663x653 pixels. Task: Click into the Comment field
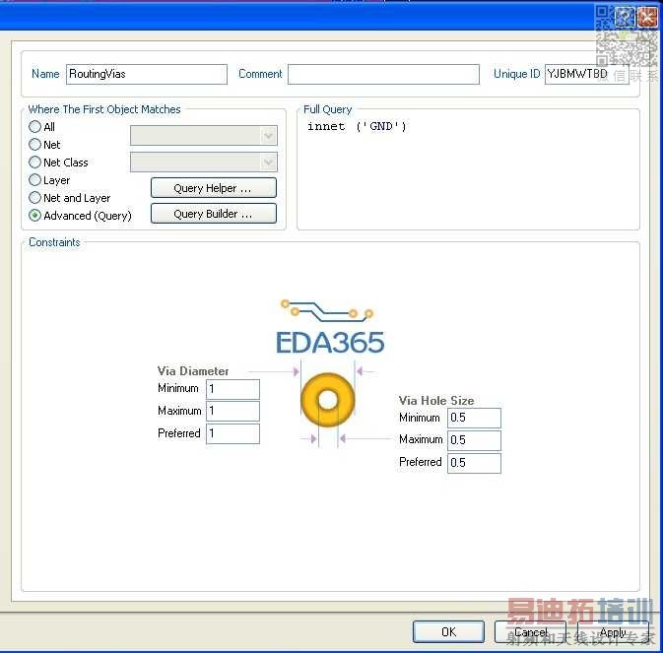[383, 74]
